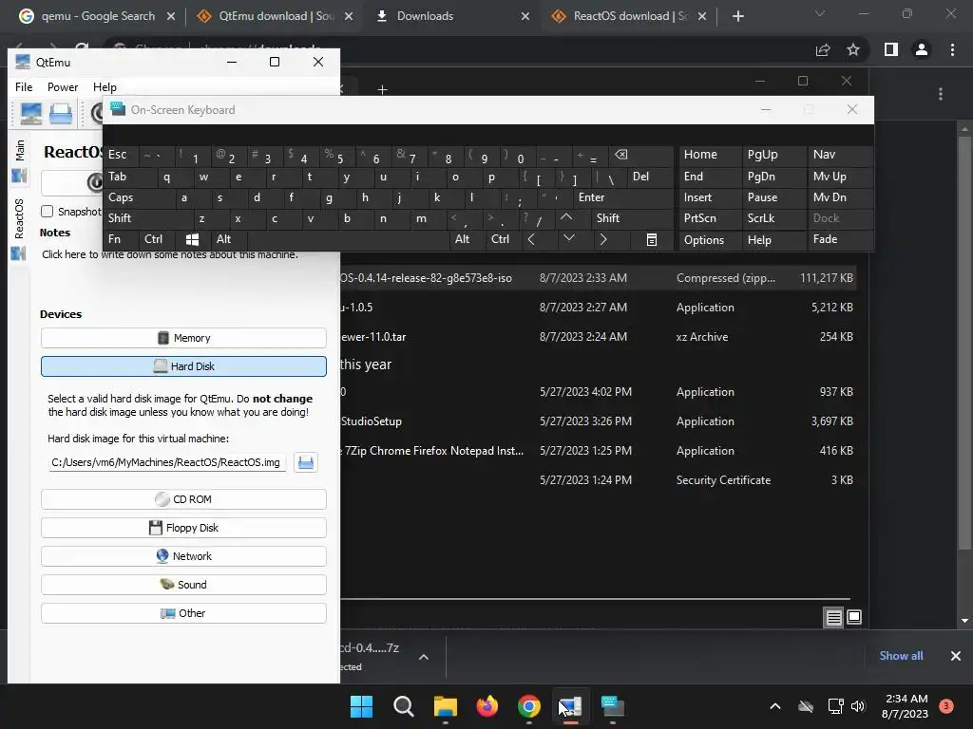Click Fade key on On-Screen Keyboard
973x729 pixels.
(x=840, y=239)
